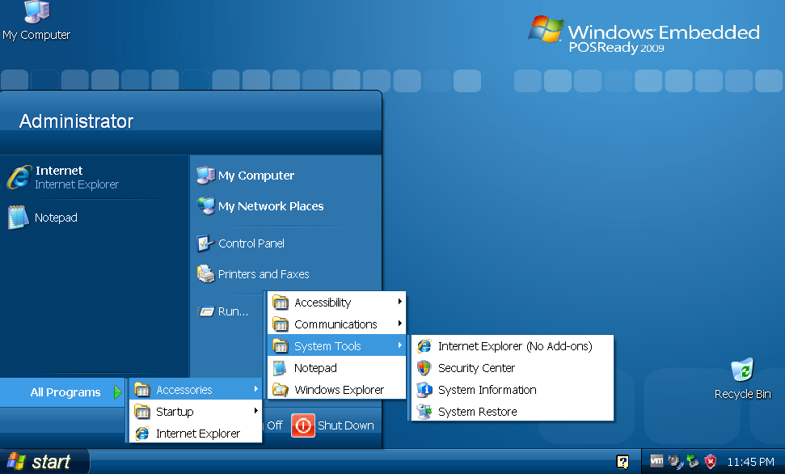Click the Administrator user name header
785x474 pixels.
pos(76,121)
